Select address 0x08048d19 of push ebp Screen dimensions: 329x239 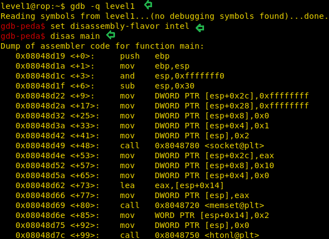[x=40, y=56]
